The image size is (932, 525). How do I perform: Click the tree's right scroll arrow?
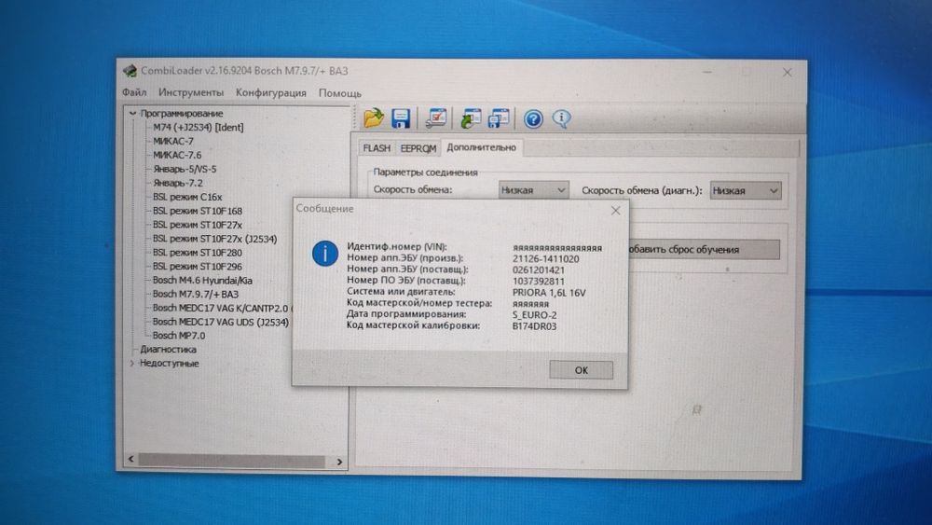pos(339,462)
